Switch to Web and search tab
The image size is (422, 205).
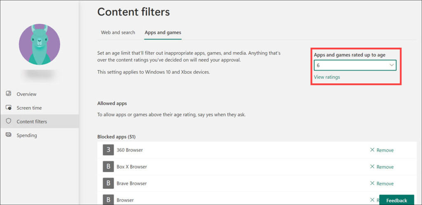[118, 32]
